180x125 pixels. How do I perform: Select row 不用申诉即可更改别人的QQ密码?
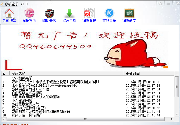point(88,97)
